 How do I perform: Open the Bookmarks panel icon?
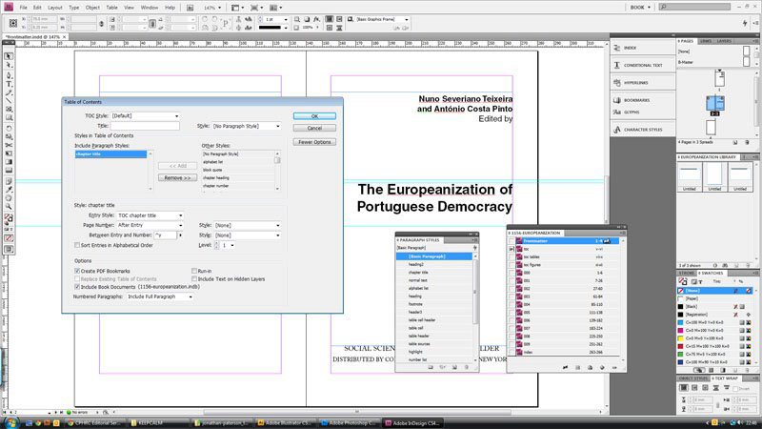[617, 100]
